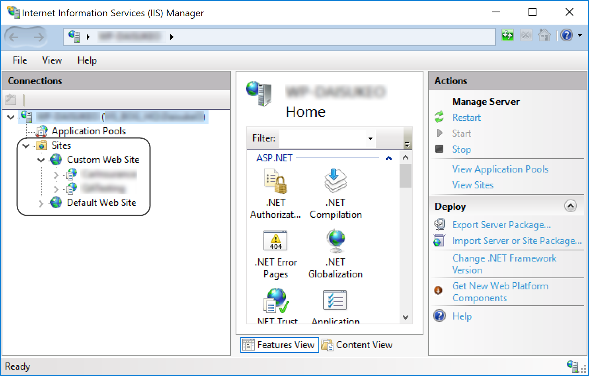The height and width of the screenshot is (376, 589).
Task: Open the File menu
Action: tap(20, 60)
